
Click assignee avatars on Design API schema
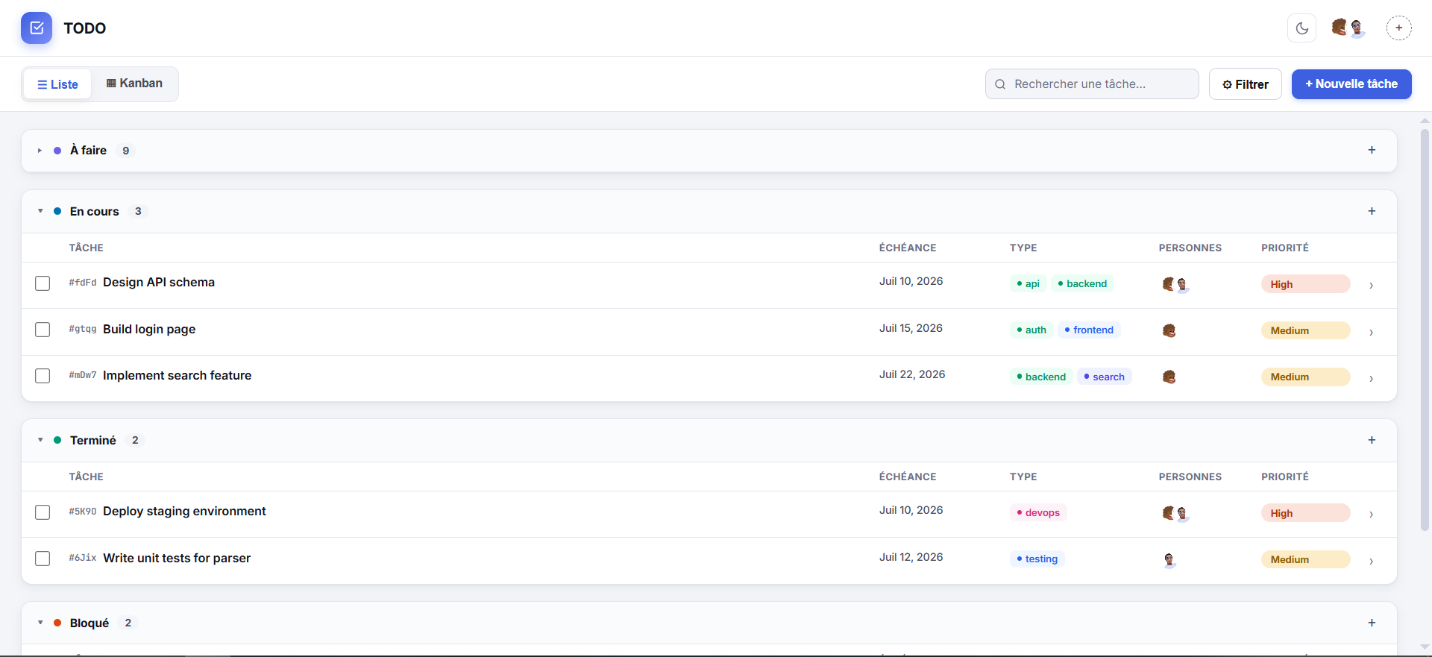pos(1175,284)
